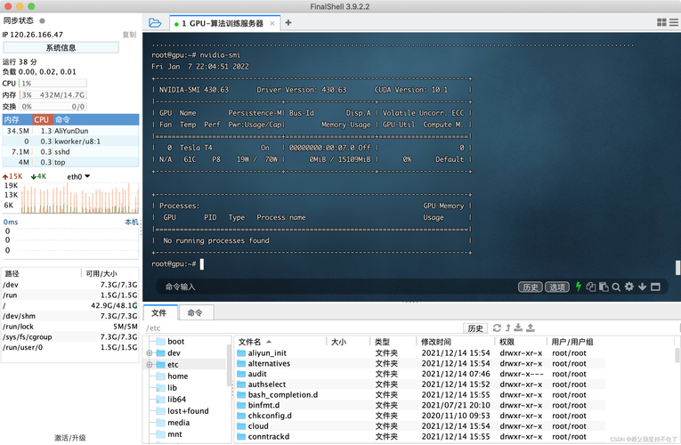Image resolution: width=681 pixels, height=445 pixels.
Task: Switch to the 命令 bottom tab
Action: (x=196, y=312)
